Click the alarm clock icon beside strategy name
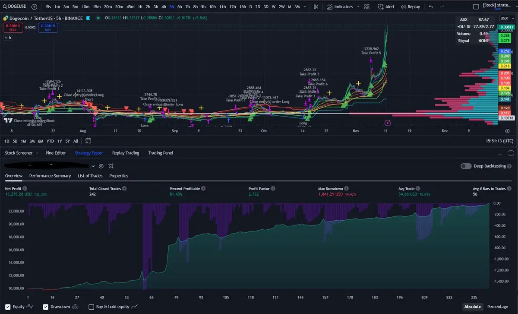Image resolution: width=518 pixels, height=314 pixels. tap(111, 166)
